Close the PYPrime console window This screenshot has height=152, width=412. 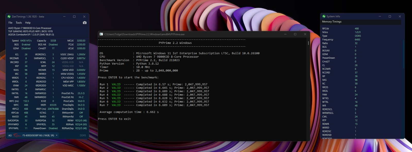click(x=305, y=34)
